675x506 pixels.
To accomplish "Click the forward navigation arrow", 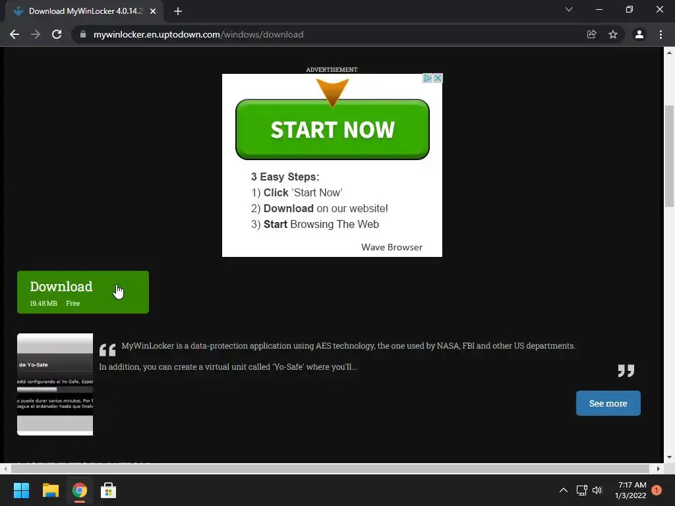I will (36, 34).
